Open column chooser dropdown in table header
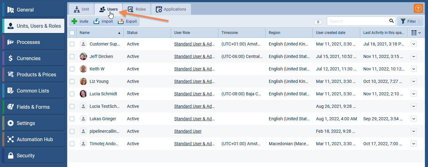This screenshot has height=167, width=428. click(x=416, y=33)
